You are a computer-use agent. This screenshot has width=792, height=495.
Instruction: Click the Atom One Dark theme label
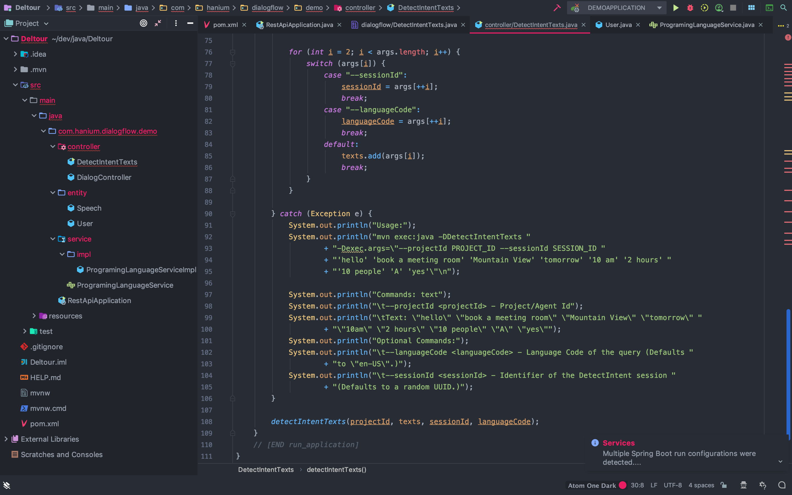(592, 485)
